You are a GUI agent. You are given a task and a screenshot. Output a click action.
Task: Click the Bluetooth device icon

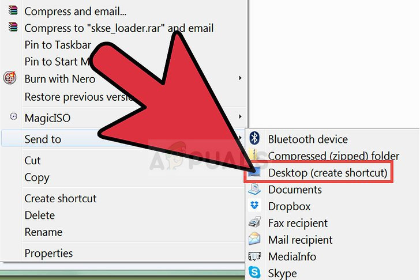pos(254,138)
